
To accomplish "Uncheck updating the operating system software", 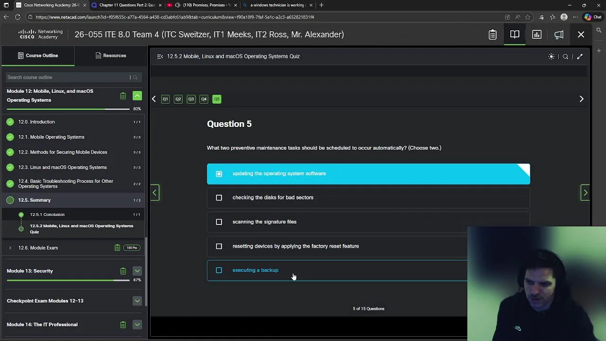I will pos(219,174).
